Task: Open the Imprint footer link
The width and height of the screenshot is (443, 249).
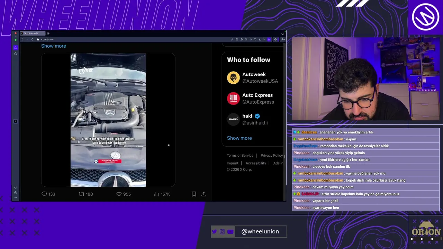Action: 233,163
